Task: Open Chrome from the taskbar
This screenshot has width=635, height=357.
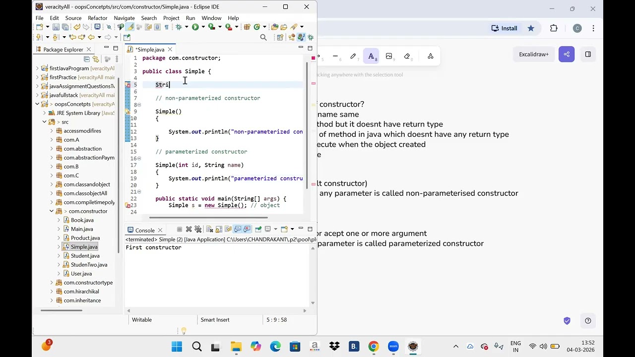Action: click(374, 347)
